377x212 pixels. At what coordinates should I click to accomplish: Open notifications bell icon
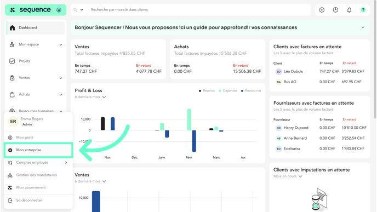click(349, 10)
